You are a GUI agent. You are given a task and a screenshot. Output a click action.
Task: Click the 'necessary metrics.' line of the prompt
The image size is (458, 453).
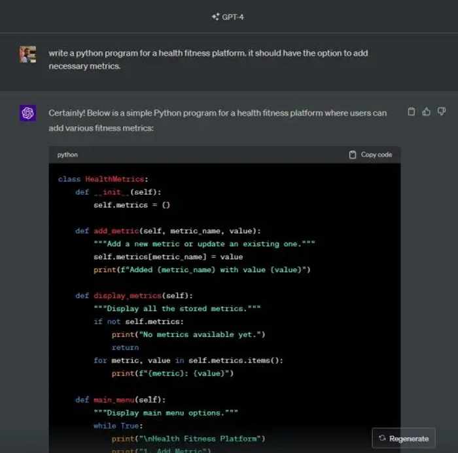click(84, 66)
